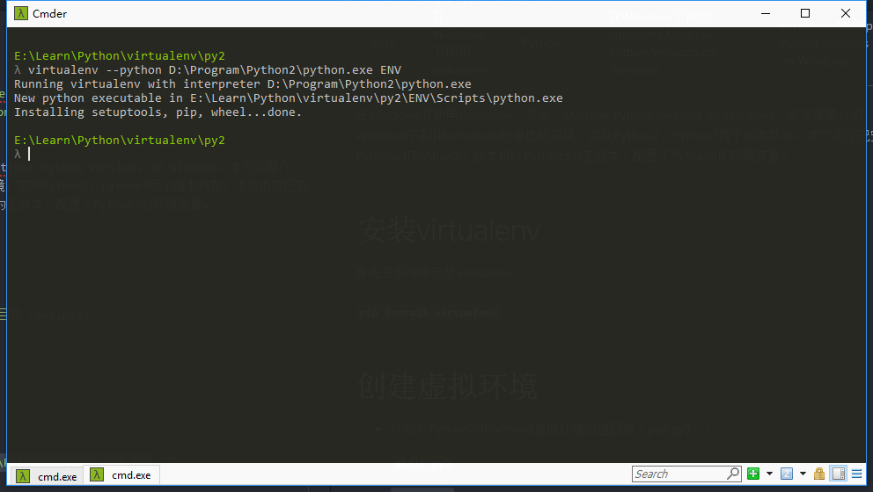Close the Cmder window
Screen dimensions: 873x492
coord(845,13)
